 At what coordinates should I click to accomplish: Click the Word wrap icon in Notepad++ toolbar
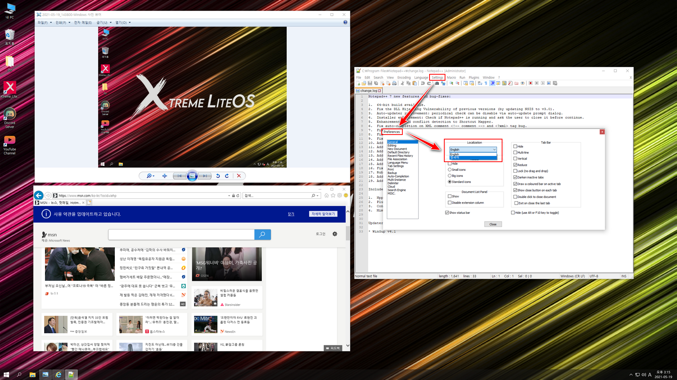(x=480, y=83)
